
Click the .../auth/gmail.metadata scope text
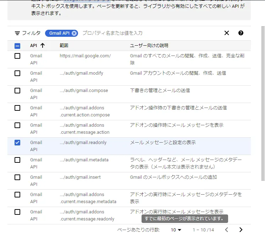click(x=84, y=160)
